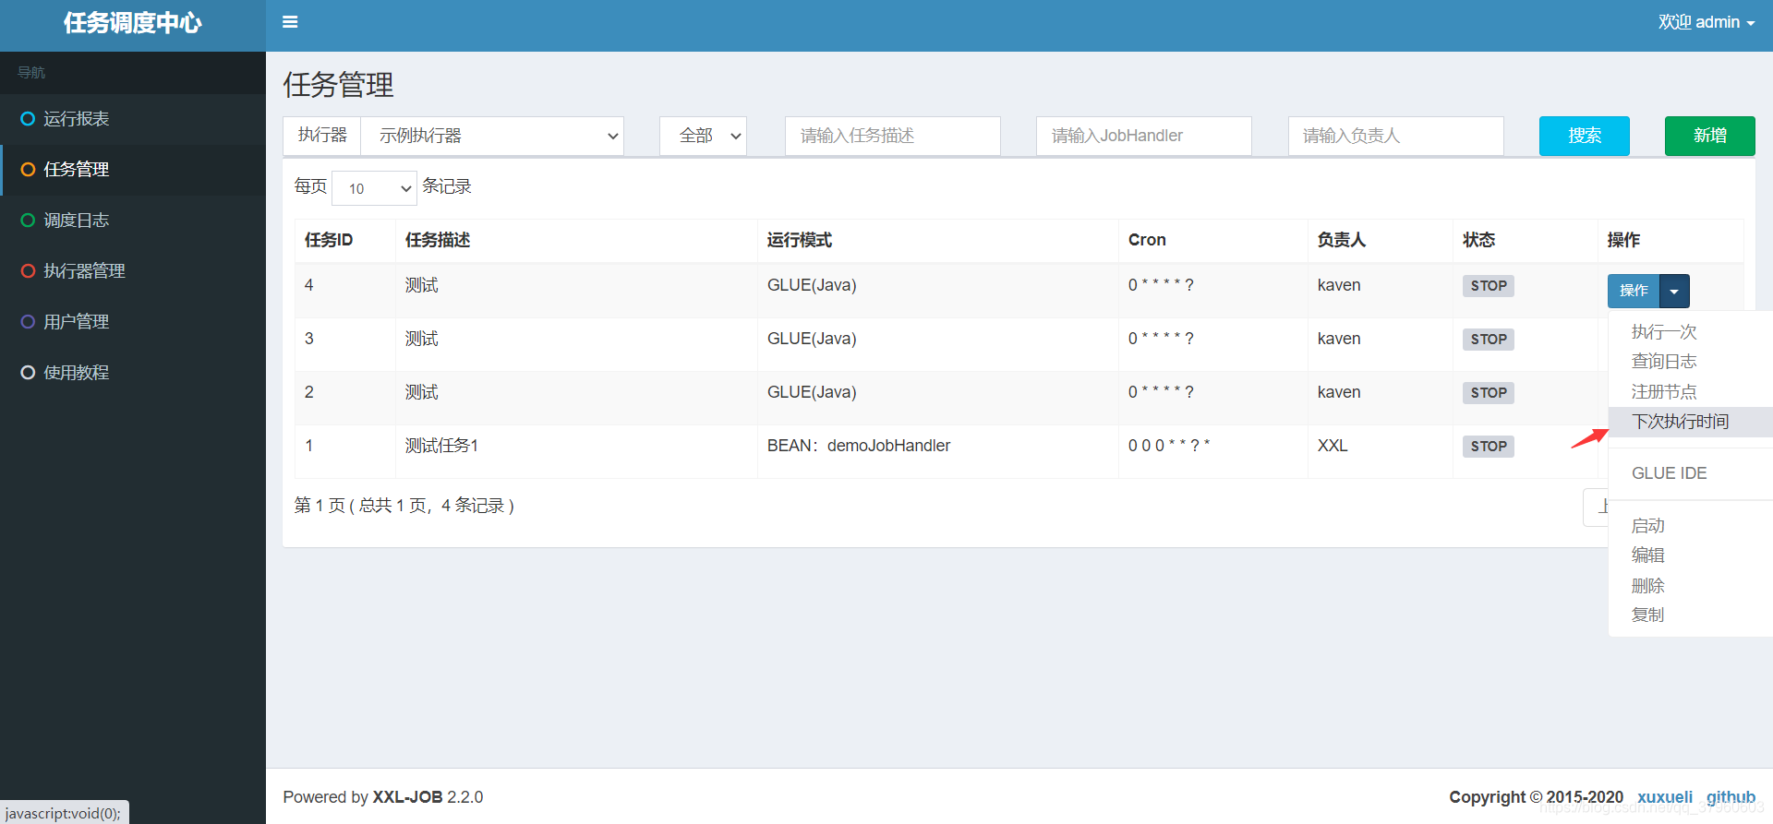Open the per-page 10 records dropdown
This screenshot has width=1773, height=824.
[374, 188]
